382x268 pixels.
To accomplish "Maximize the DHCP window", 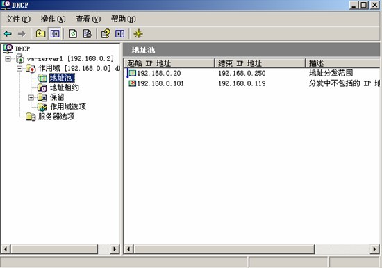I will click(364, 5).
